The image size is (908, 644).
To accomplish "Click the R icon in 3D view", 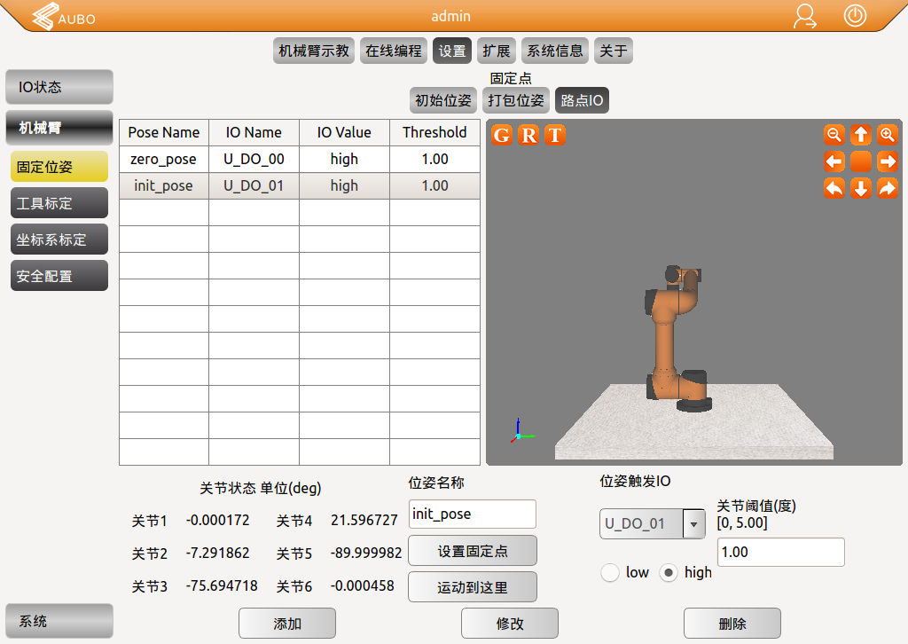I will coord(528,135).
